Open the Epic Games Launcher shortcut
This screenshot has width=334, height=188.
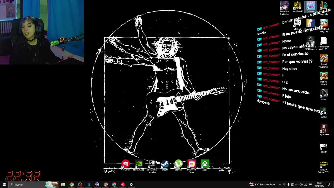click(x=152, y=167)
